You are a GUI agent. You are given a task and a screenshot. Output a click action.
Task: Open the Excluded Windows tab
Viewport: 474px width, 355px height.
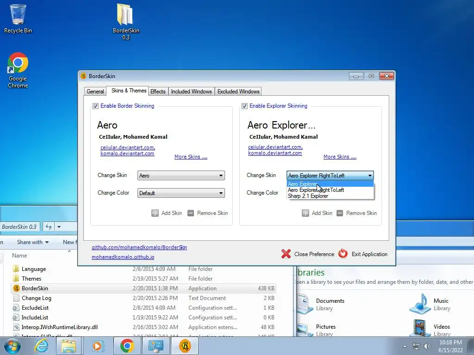(x=238, y=92)
